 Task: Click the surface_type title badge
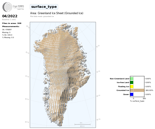(44, 7)
